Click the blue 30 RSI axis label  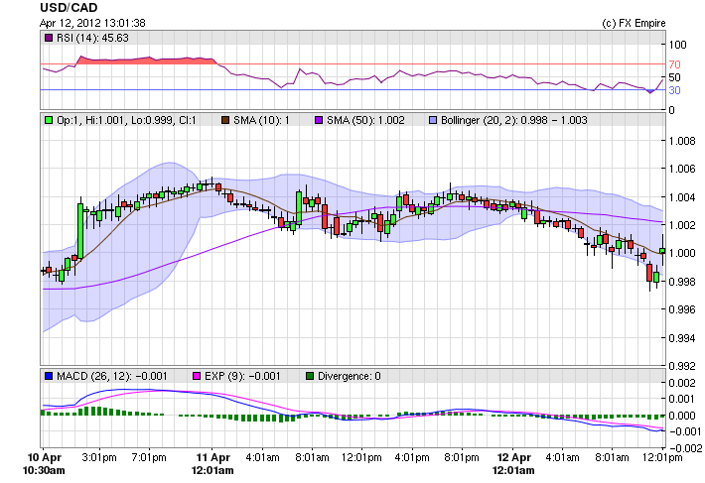tap(675, 90)
